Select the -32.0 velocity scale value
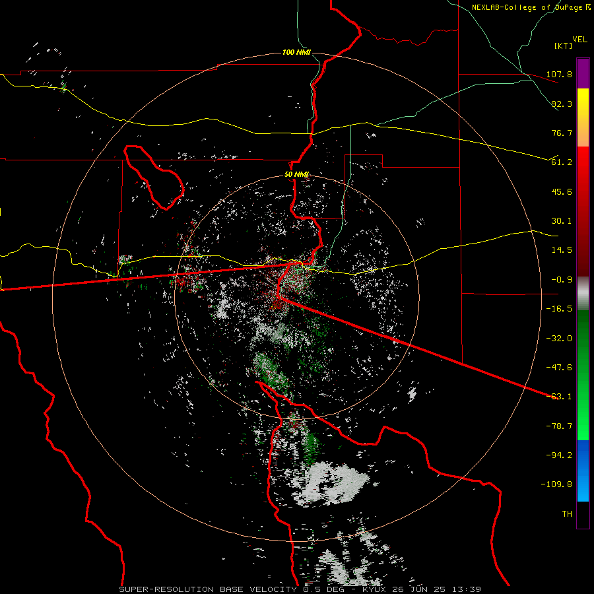The width and height of the screenshot is (594, 594). click(x=559, y=338)
